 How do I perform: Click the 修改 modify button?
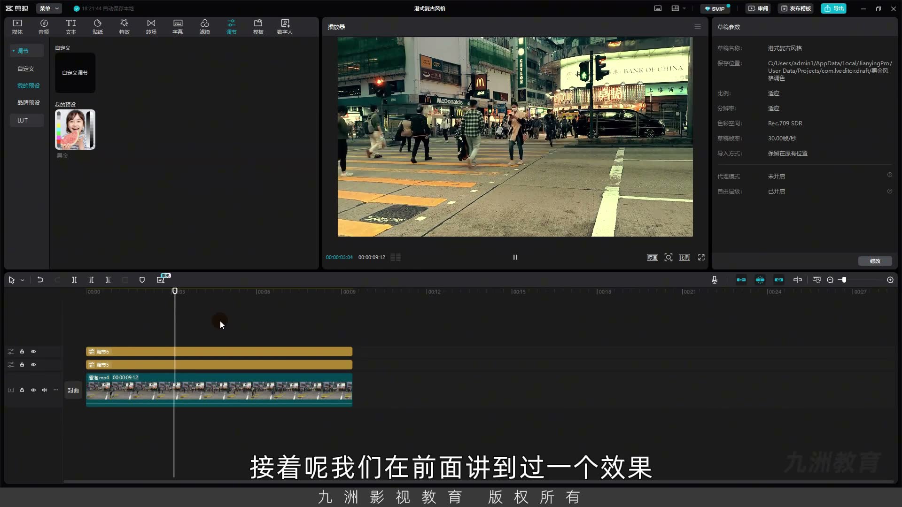(x=875, y=261)
